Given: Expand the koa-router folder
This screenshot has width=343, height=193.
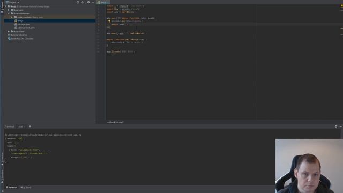Looking at the screenshot, I should click(9, 31).
